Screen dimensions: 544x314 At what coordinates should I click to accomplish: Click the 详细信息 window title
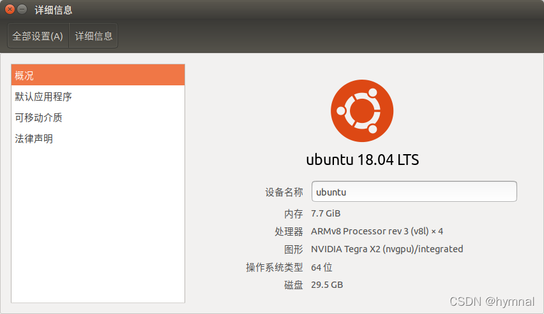click(x=54, y=10)
